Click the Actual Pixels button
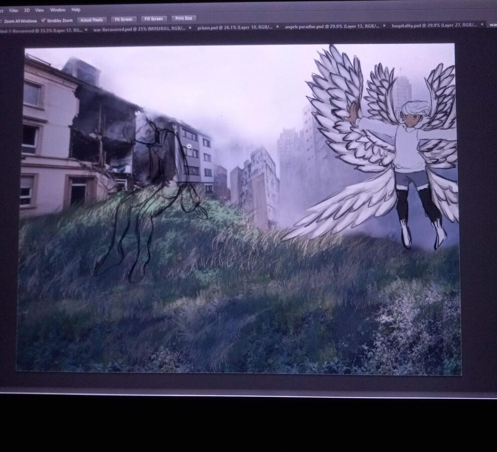This screenshot has height=452, width=497. coord(91,20)
